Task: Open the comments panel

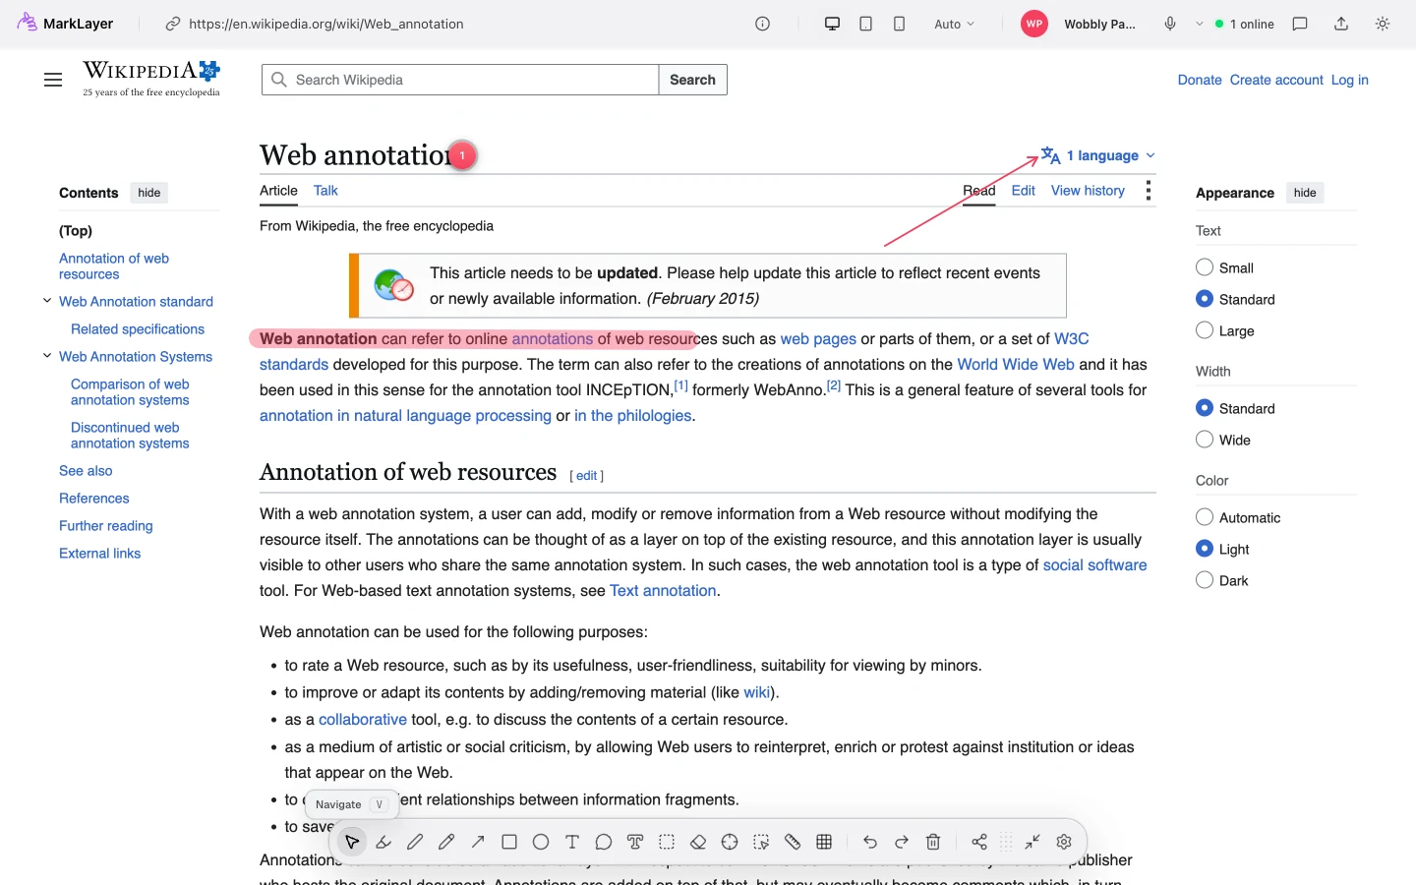Action: click(x=1300, y=24)
